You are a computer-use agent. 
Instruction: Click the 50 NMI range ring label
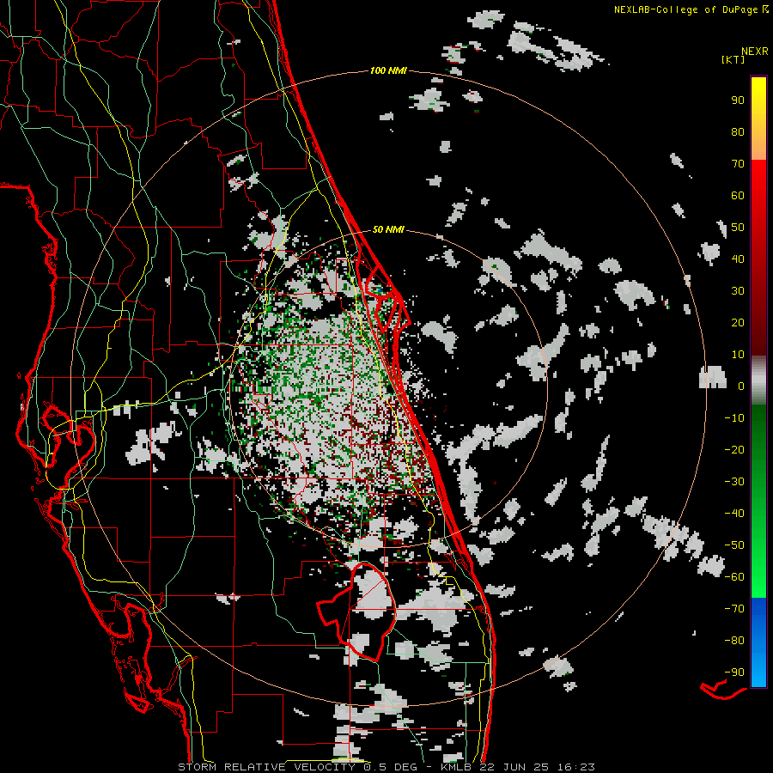[388, 229]
